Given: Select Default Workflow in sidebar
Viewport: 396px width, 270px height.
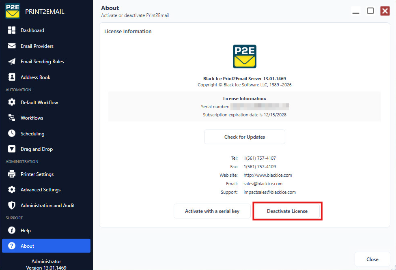Looking at the screenshot, I should (46, 102).
